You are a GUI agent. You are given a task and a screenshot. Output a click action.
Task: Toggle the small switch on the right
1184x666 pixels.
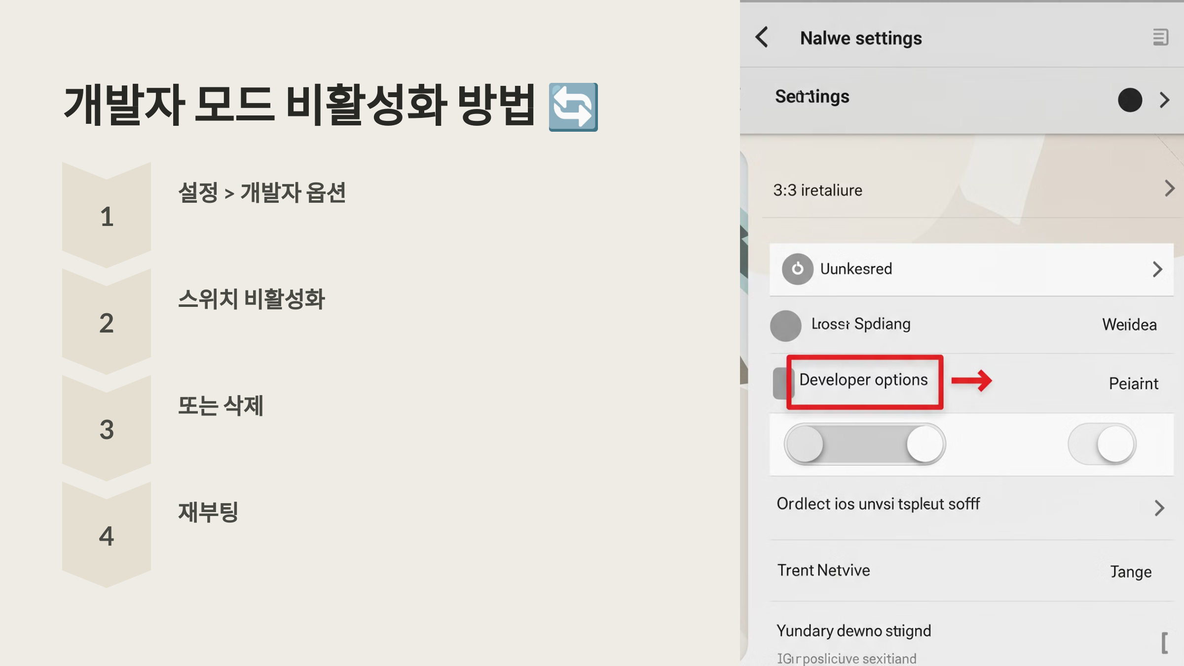coord(1102,444)
